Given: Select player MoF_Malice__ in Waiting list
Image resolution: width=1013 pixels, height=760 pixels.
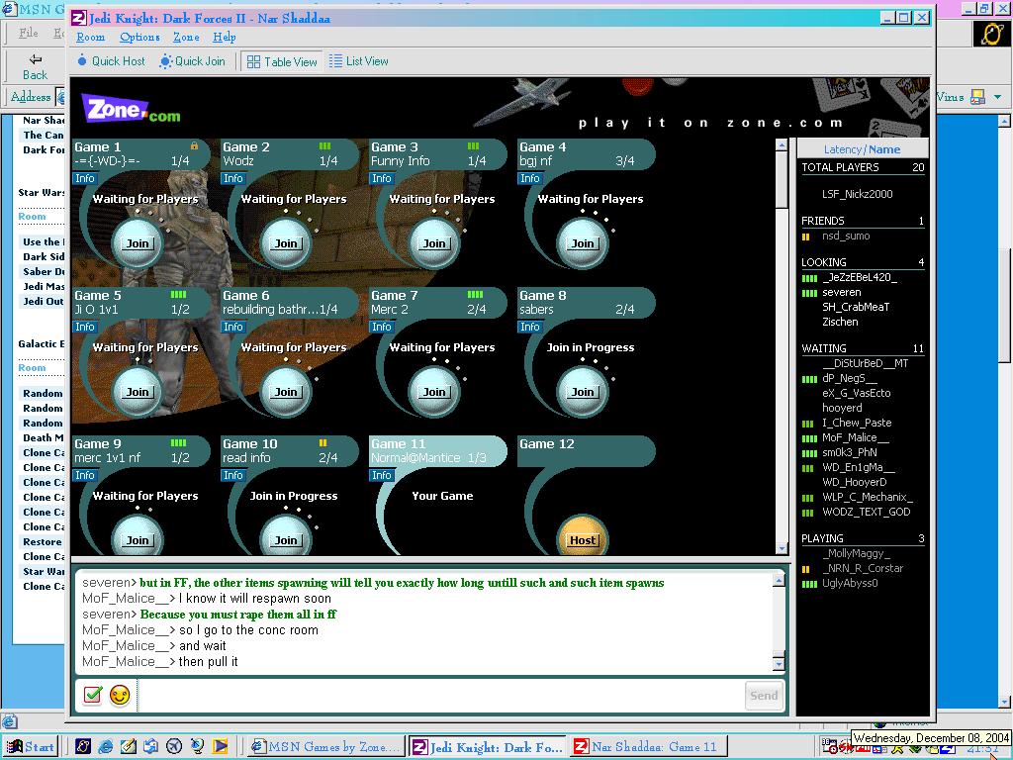Looking at the screenshot, I should pyautogui.click(x=856, y=437).
